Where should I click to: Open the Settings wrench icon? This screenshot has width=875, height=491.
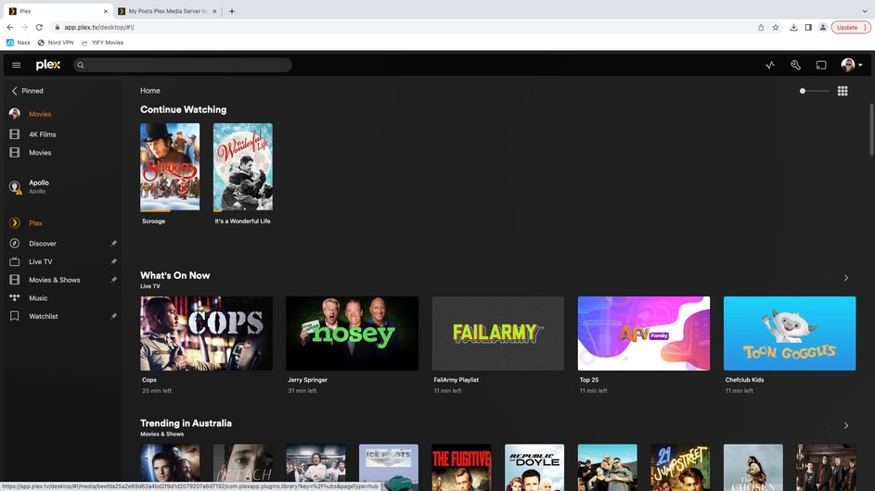(x=796, y=65)
